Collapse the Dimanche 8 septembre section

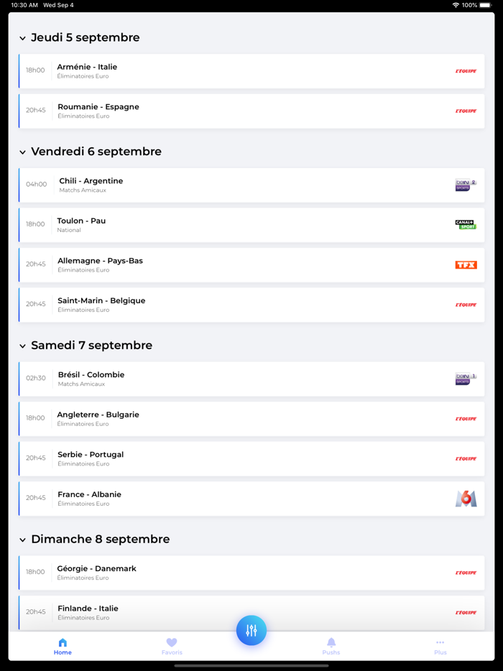coord(23,539)
